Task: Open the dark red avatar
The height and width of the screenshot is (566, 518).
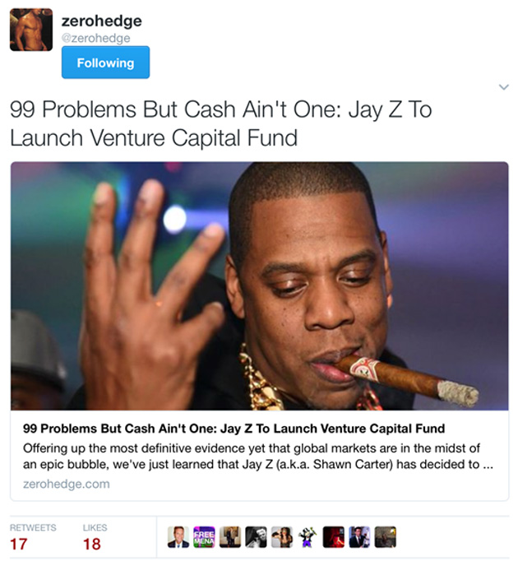Action: (333, 537)
